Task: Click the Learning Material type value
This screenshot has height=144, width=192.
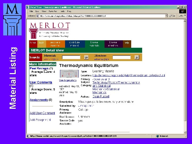Action: point(103,71)
